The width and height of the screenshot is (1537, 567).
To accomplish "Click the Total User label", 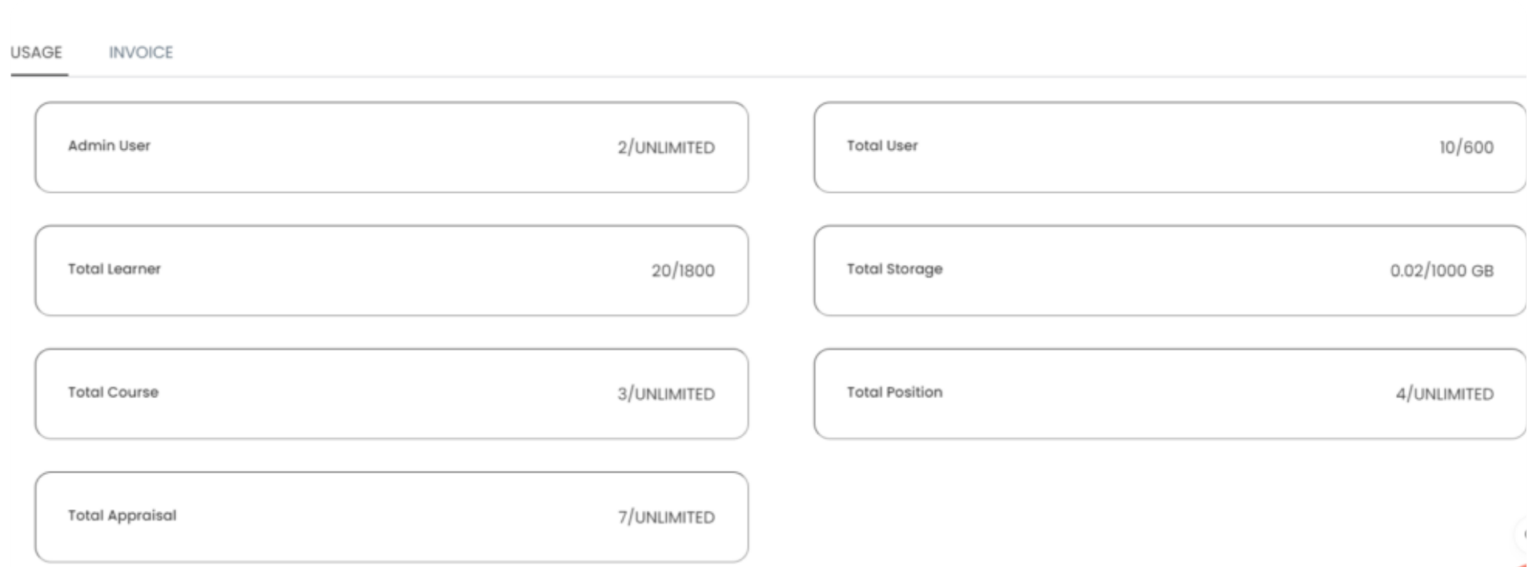I will pyautogui.click(x=882, y=146).
